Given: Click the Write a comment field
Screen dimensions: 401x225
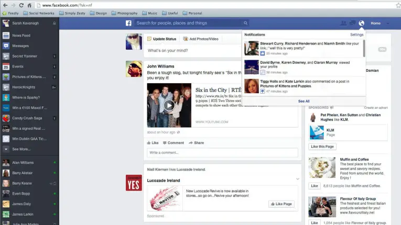Looking at the screenshot, I should pyautogui.click(x=222, y=153).
